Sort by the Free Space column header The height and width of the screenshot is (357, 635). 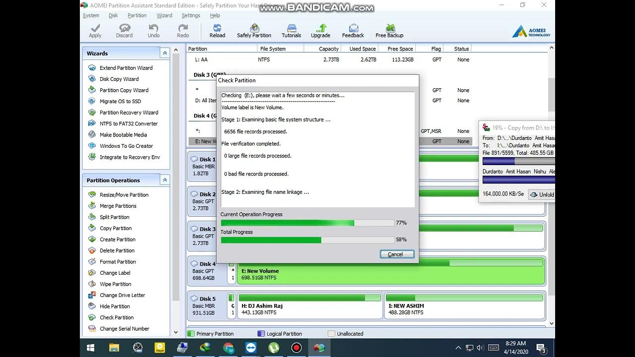397,49
